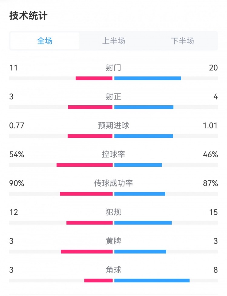
Task: Select the 犯规 stat label
Action: click(x=113, y=212)
